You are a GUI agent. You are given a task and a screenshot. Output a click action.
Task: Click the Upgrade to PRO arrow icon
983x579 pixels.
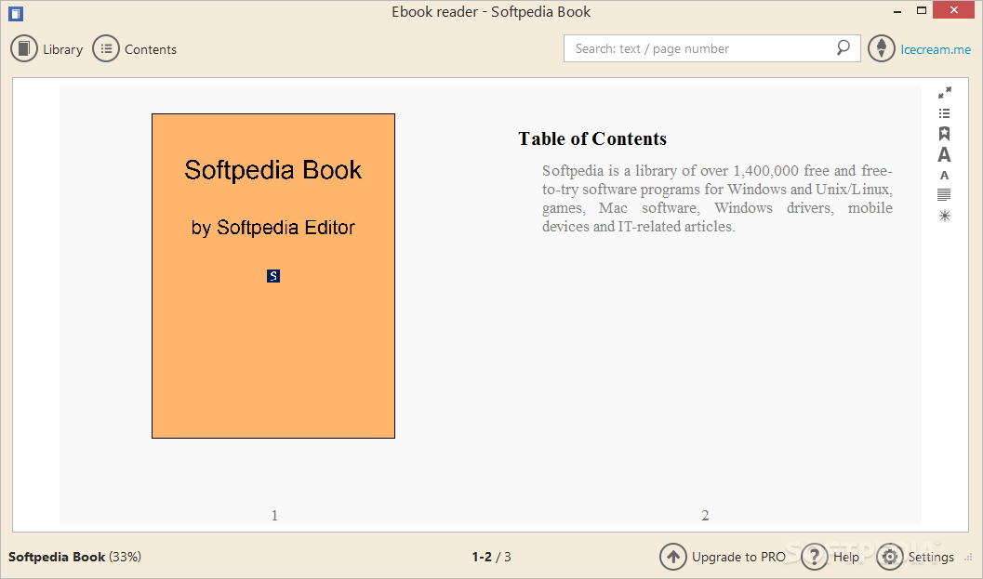click(673, 557)
